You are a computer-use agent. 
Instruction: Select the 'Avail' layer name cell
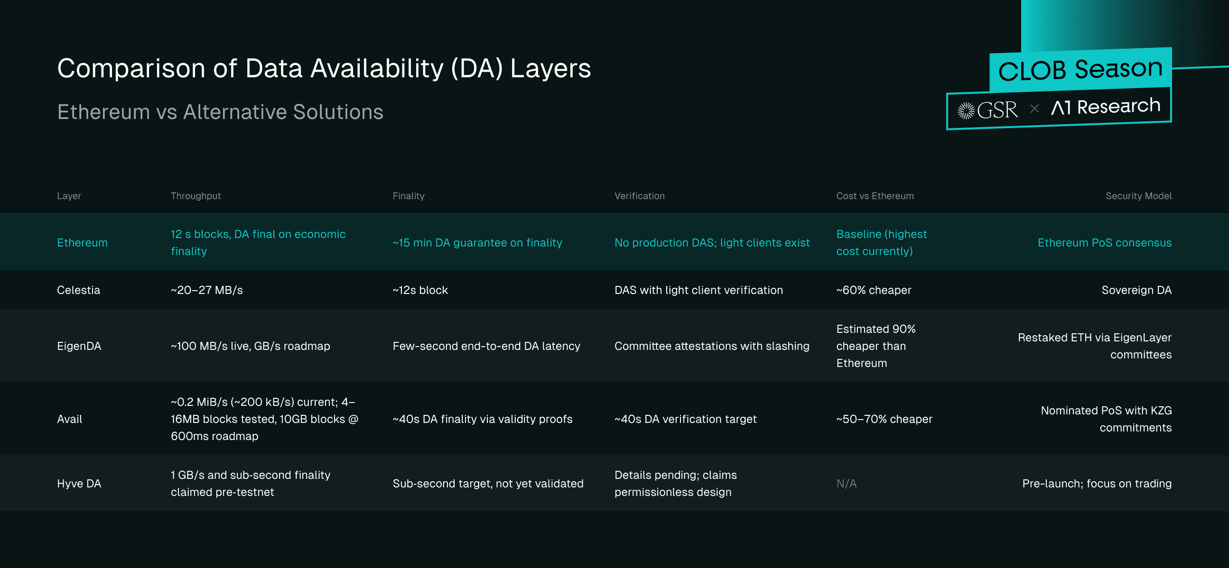click(x=69, y=419)
